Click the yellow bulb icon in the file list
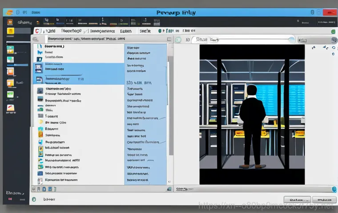338x213 pixels. tap(40, 122)
